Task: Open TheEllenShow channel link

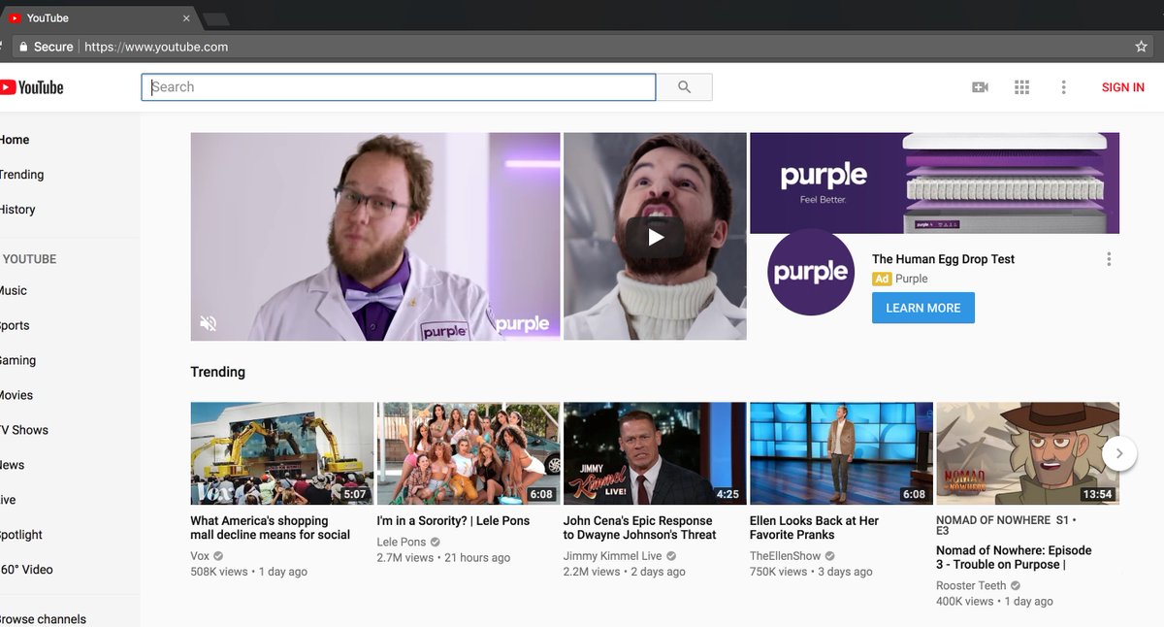Action: pos(786,556)
